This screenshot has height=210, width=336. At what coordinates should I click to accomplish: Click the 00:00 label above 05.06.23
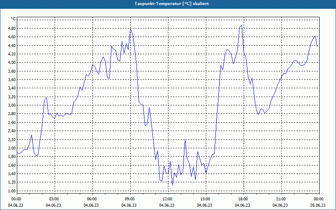click(x=319, y=199)
